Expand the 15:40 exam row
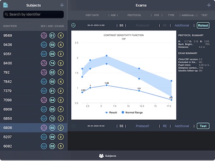Viewport: 215px width, 161px height. (x=74, y=126)
